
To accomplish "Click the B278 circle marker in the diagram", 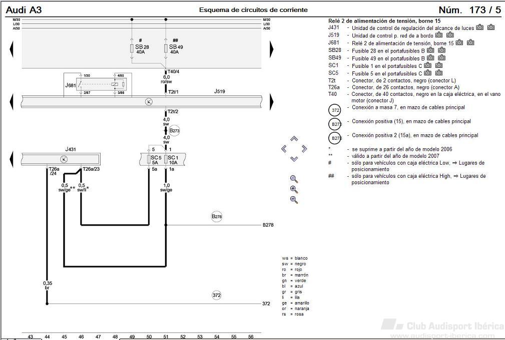I will 217,216.
